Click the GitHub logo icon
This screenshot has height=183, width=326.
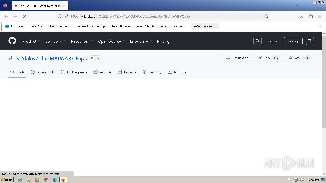click(12, 41)
